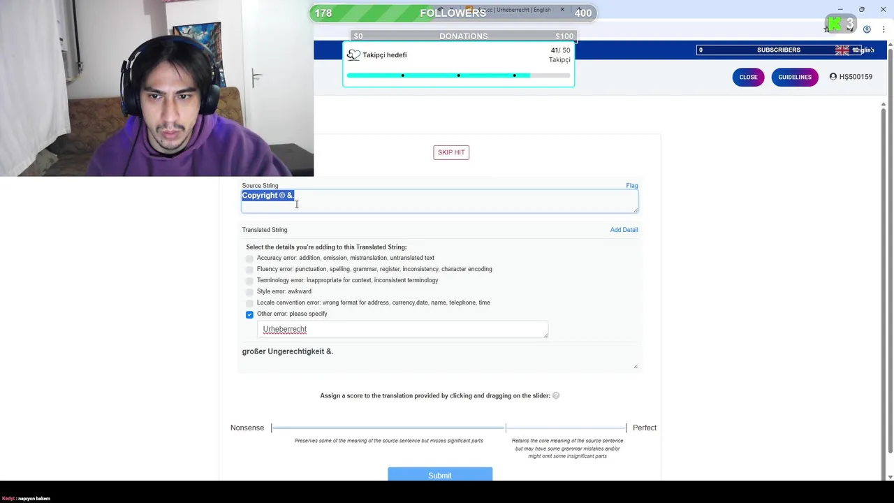Click the Add Detail link

pos(624,230)
